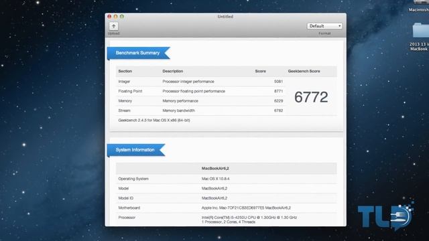The image size is (429, 241).
Task: Click the Intel Core i5-4250U processor value
Action: (249, 218)
